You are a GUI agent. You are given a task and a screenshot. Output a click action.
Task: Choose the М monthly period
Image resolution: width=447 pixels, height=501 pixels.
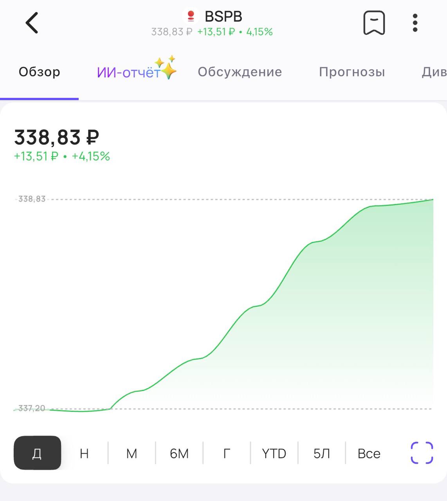132,453
